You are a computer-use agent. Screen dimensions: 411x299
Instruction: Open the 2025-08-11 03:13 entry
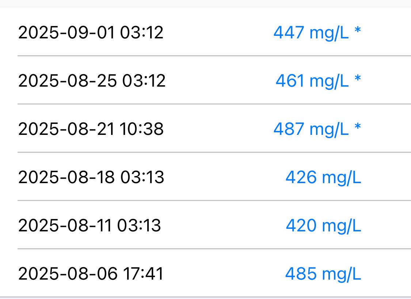pyautogui.click(x=205, y=225)
